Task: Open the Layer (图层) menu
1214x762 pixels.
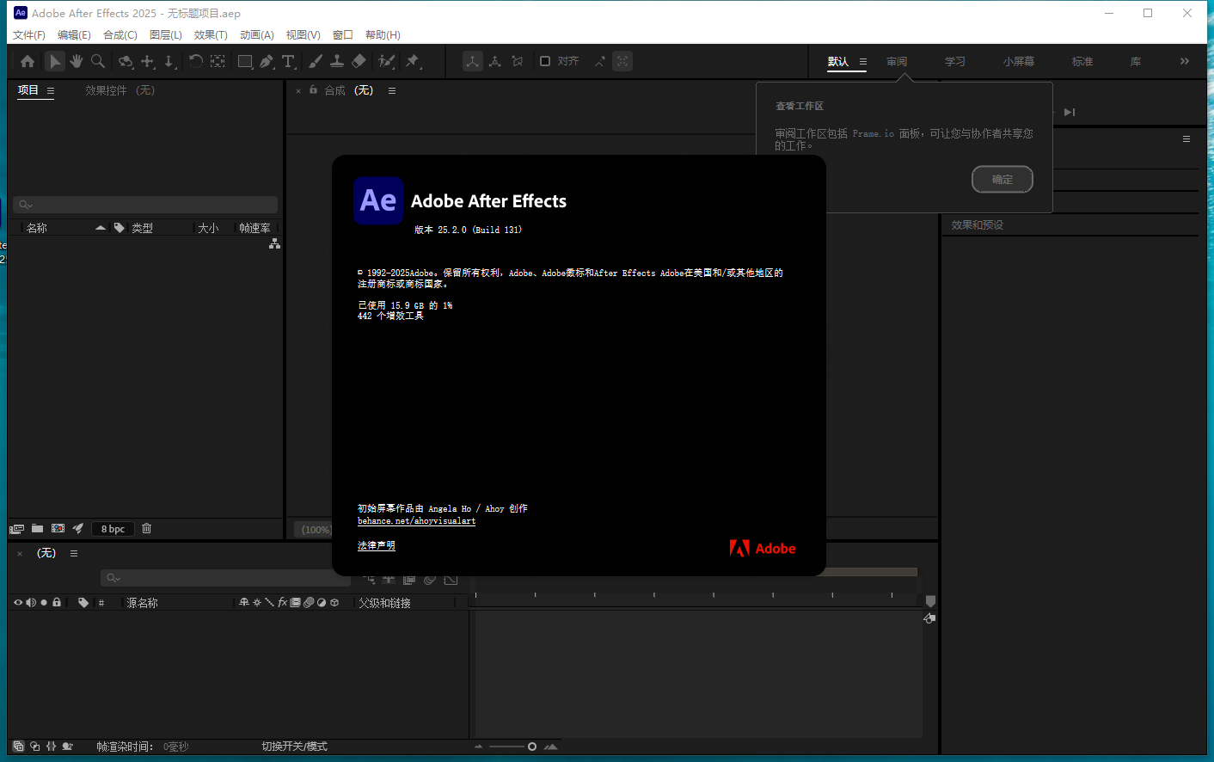Action: click(166, 35)
